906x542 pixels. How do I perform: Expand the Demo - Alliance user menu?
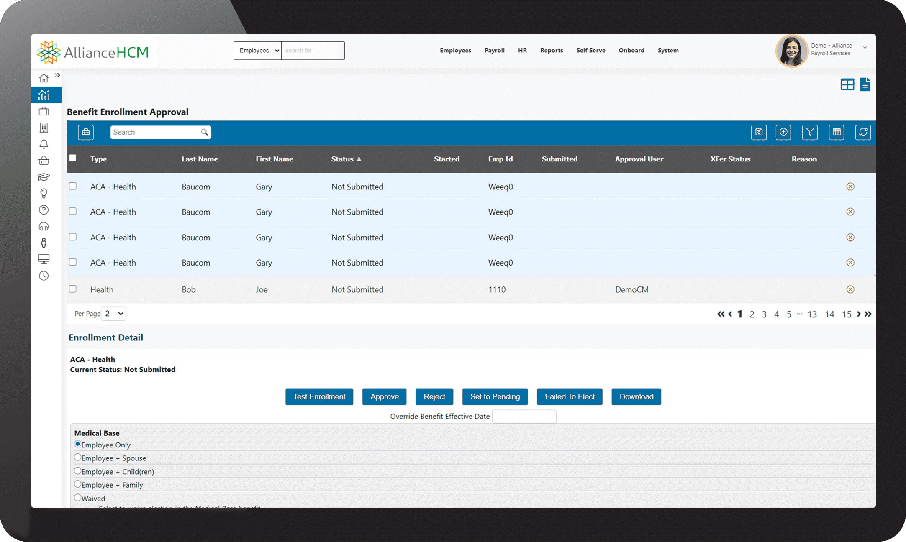865,48
